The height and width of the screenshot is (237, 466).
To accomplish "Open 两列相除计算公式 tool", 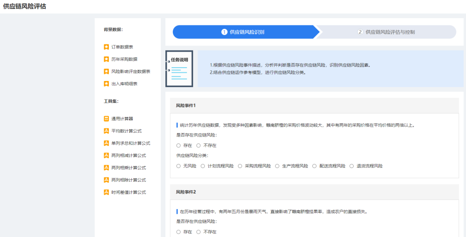I will 129,180.
